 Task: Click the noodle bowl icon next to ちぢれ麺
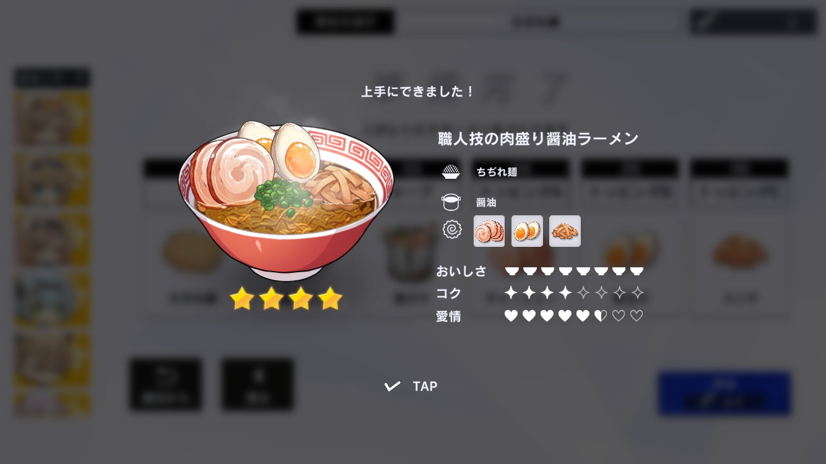(x=451, y=171)
